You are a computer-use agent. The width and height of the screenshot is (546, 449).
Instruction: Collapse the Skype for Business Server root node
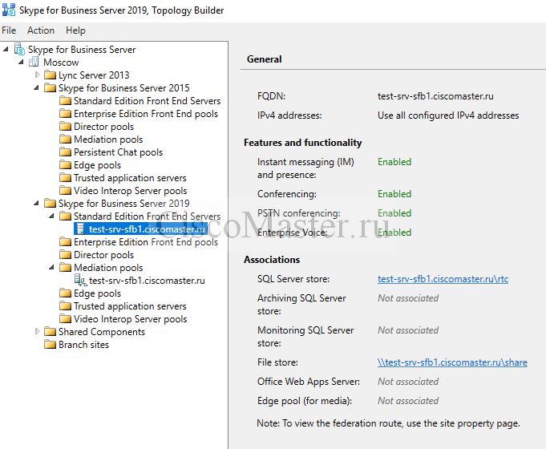pos(6,50)
